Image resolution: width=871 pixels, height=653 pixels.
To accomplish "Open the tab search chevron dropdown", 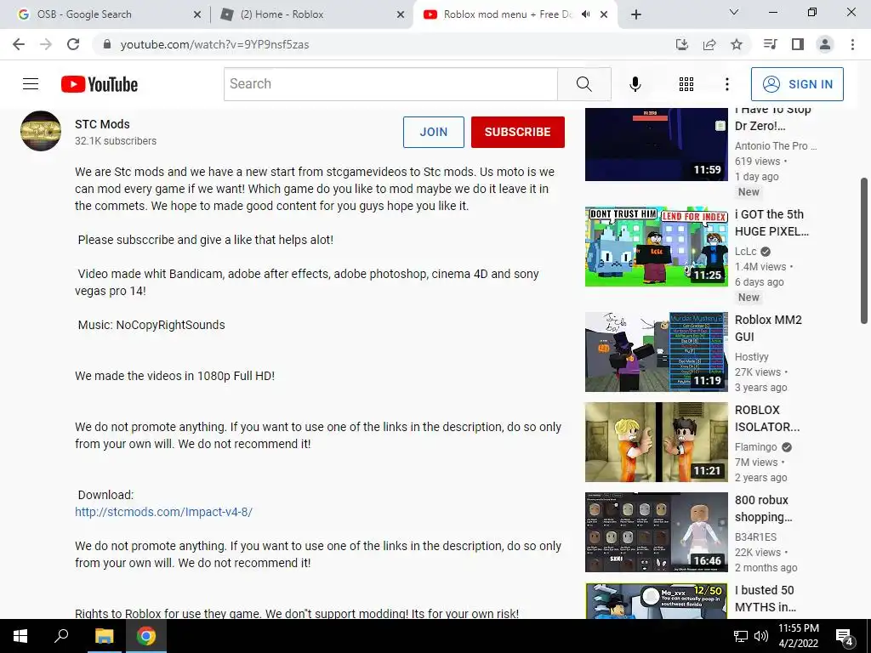I will tap(734, 12).
